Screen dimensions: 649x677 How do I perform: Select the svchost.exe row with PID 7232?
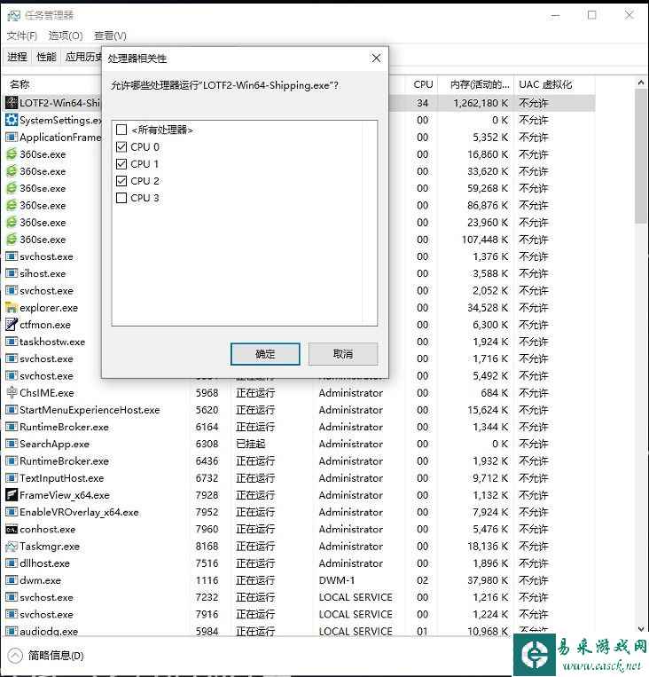click(298, 597)
